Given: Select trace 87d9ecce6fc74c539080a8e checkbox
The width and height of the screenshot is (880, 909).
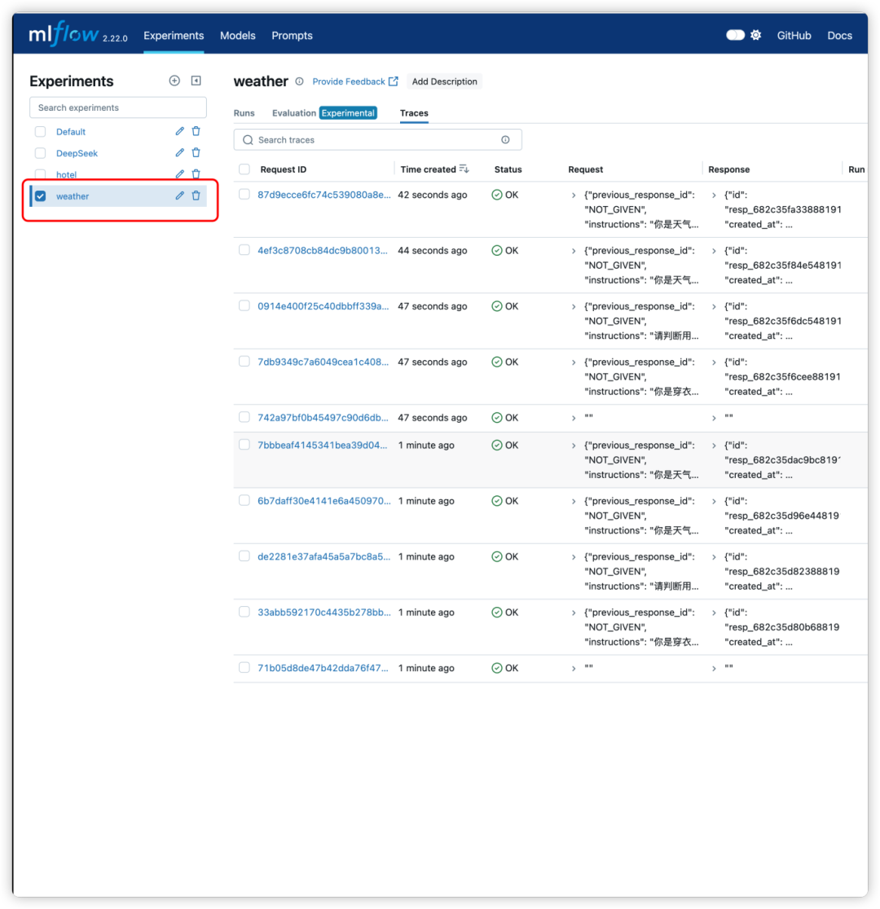Looking at the screenshot, I should point(244,194).
